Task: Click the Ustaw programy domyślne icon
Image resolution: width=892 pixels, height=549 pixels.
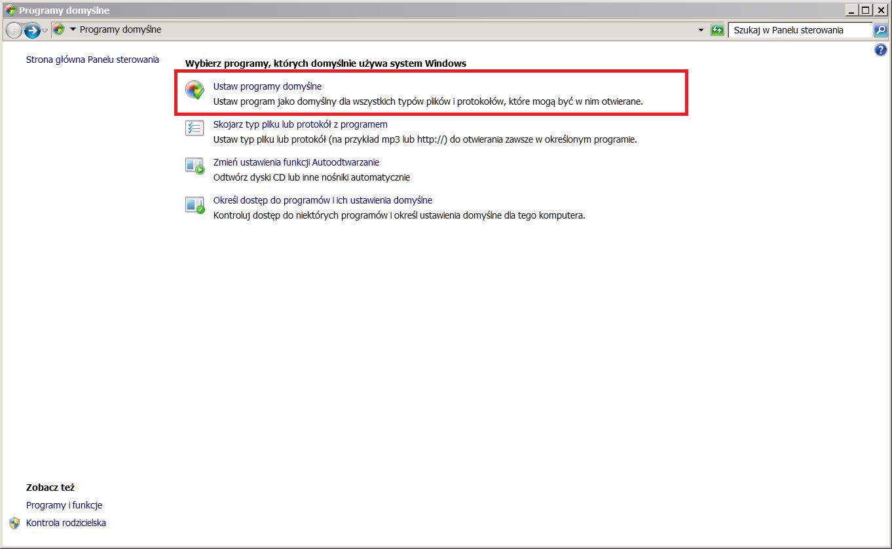Action: [x=195, y=90]
